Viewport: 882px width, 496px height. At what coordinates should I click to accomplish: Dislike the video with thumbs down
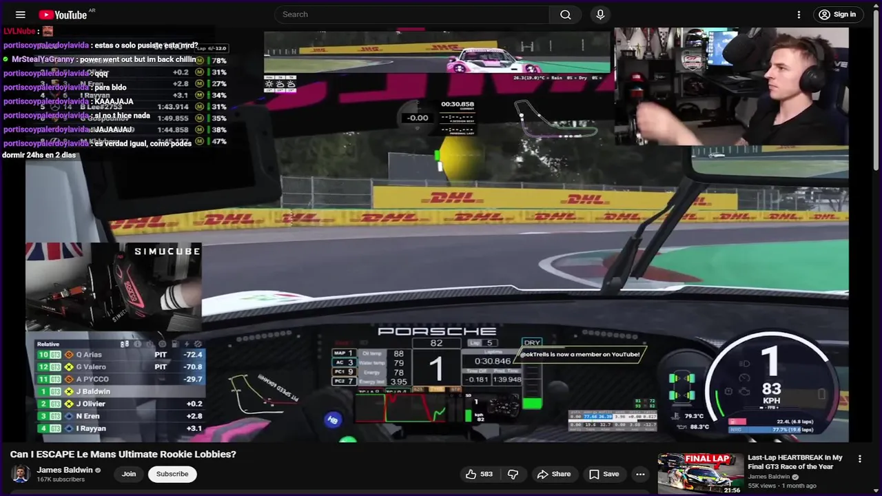[x=513, y=474]
